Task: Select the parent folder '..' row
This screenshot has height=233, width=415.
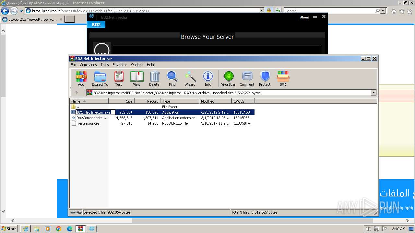Action: [x=162, y=107]
